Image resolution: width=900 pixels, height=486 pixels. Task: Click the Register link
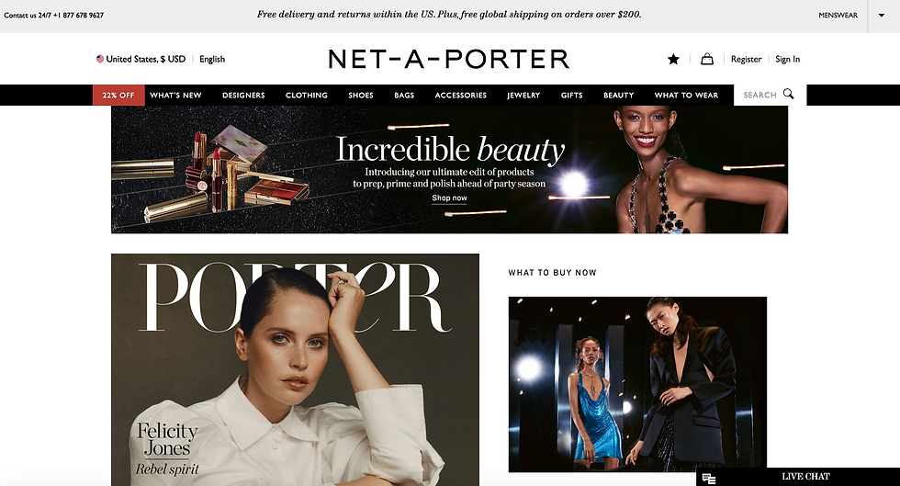click(746, 59)
